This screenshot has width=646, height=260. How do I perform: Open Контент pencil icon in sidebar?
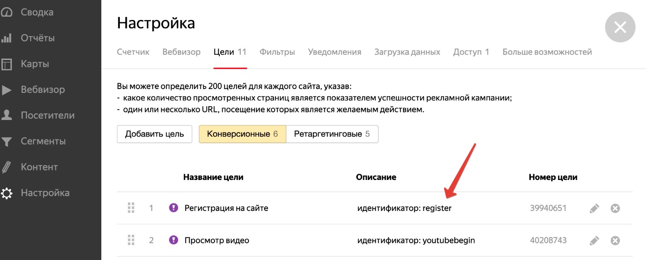(6, 167)
